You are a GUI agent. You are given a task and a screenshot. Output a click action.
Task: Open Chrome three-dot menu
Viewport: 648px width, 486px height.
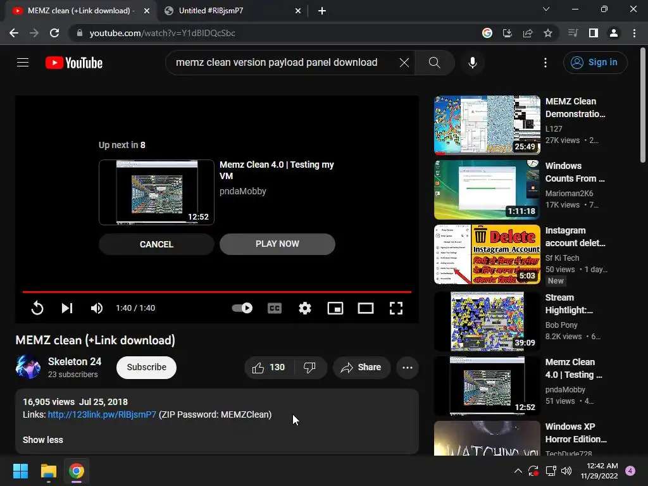coord(634,33)
